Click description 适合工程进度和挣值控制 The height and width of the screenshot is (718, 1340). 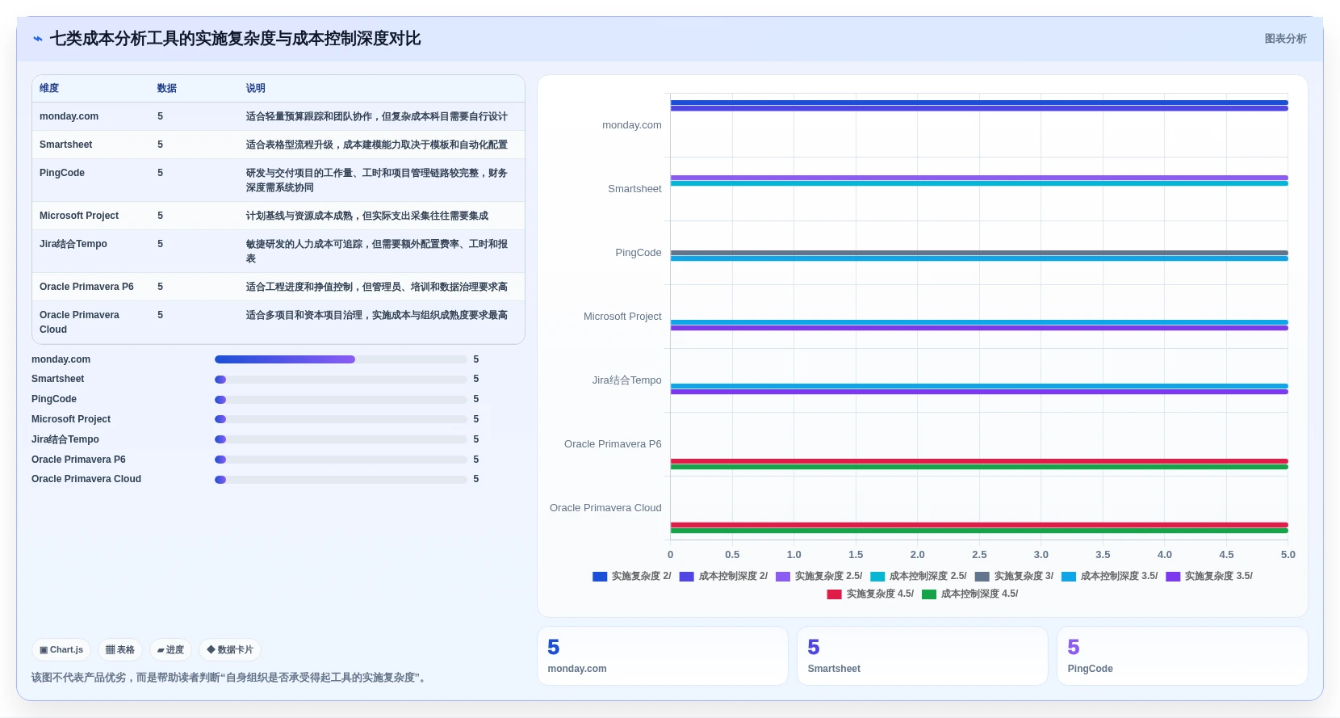point(377,287)
